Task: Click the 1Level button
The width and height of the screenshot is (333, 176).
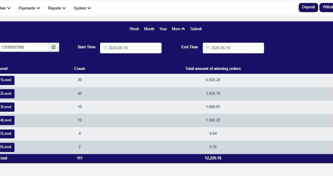Action: [7, 80]
